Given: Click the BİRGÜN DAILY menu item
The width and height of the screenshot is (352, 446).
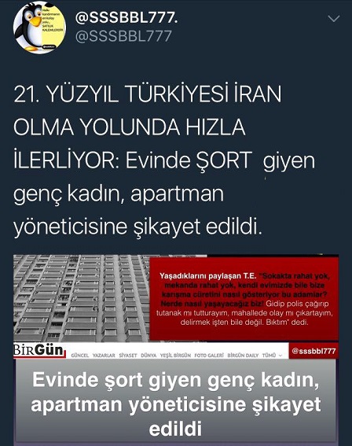Looking at the screenshot, I should click(x=244, y=356).
